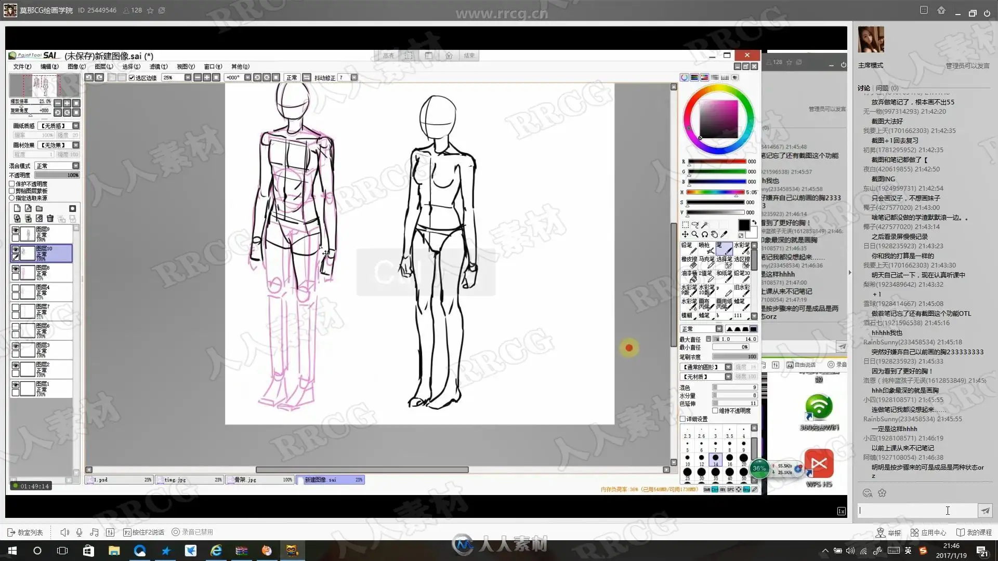Select the magic wand selection tool
This screenshot has width=998, height=561.
[704, 225]
